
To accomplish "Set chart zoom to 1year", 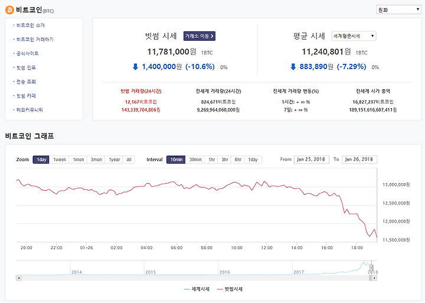I will click(x=114, y=159).
